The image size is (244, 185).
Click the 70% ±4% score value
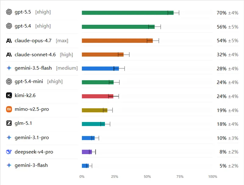227,13
